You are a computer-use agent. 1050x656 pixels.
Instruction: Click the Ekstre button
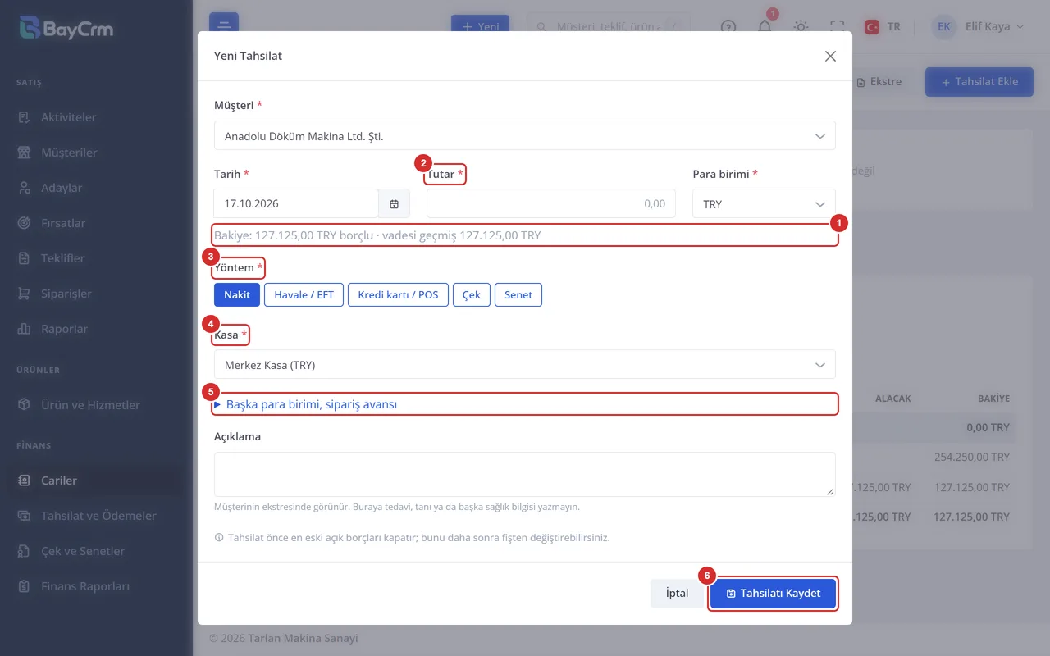click(879, 82)
